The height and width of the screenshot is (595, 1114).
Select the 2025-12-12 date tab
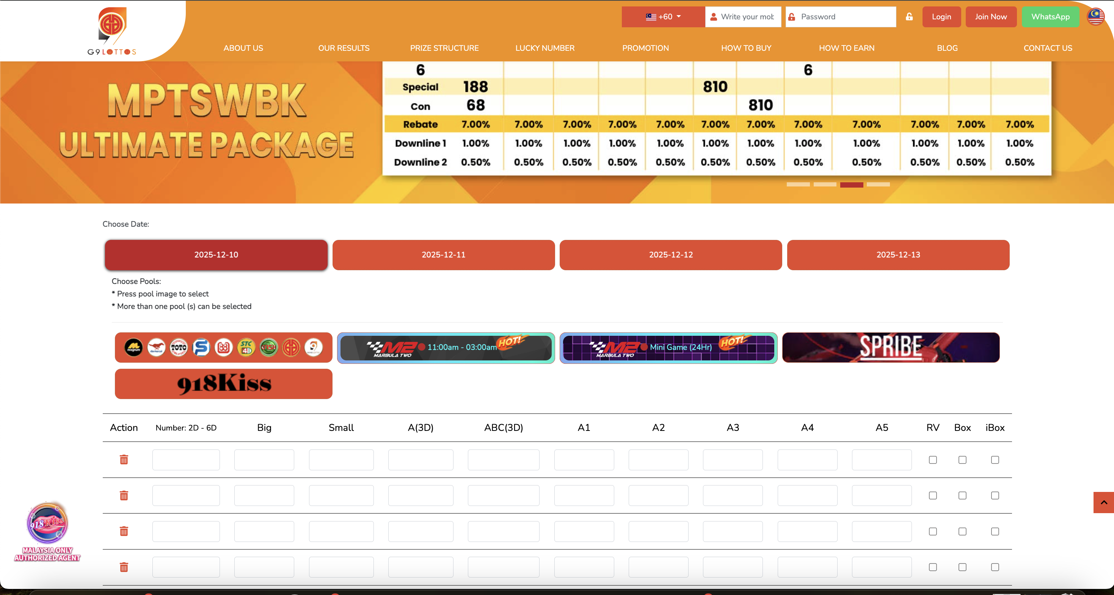pos(670,255)
